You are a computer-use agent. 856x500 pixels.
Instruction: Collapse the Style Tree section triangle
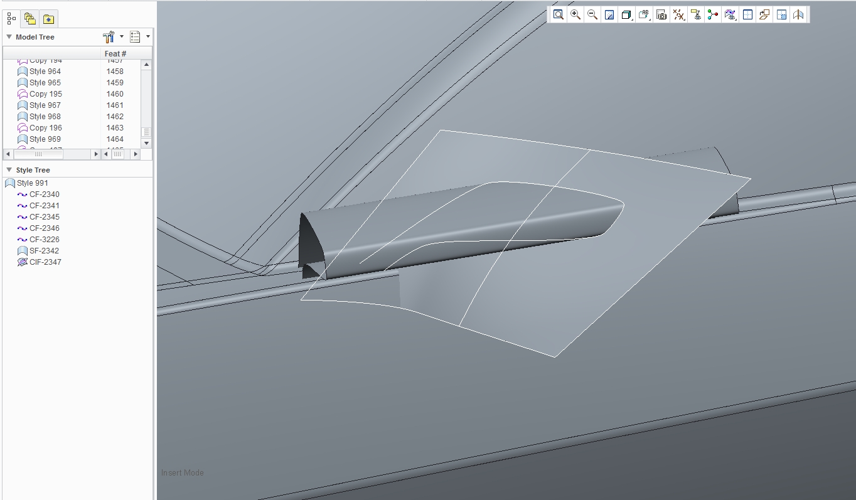pos(9,170)
